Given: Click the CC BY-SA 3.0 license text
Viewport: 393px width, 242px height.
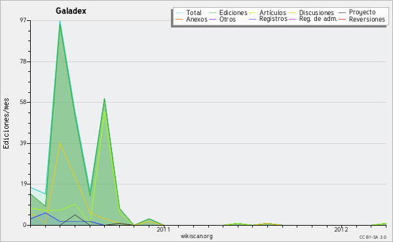Looking at the screenshot, I should (373, 237).
